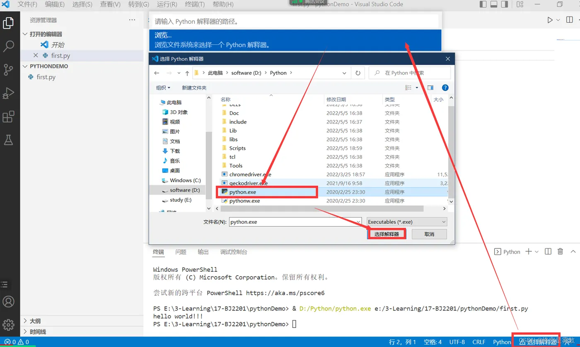Open Customize Layout icon in title bar
This screenshot has width=580, height=347.
521,5
